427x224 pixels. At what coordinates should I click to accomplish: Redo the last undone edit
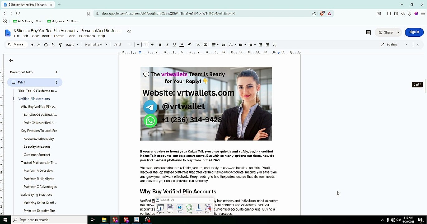[39, 45]
